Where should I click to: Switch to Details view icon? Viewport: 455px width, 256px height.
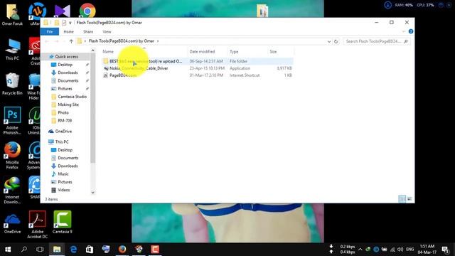pos(402,199)
